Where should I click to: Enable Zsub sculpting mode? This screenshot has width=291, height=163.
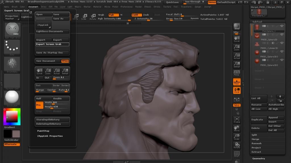[x=146, y=15]
